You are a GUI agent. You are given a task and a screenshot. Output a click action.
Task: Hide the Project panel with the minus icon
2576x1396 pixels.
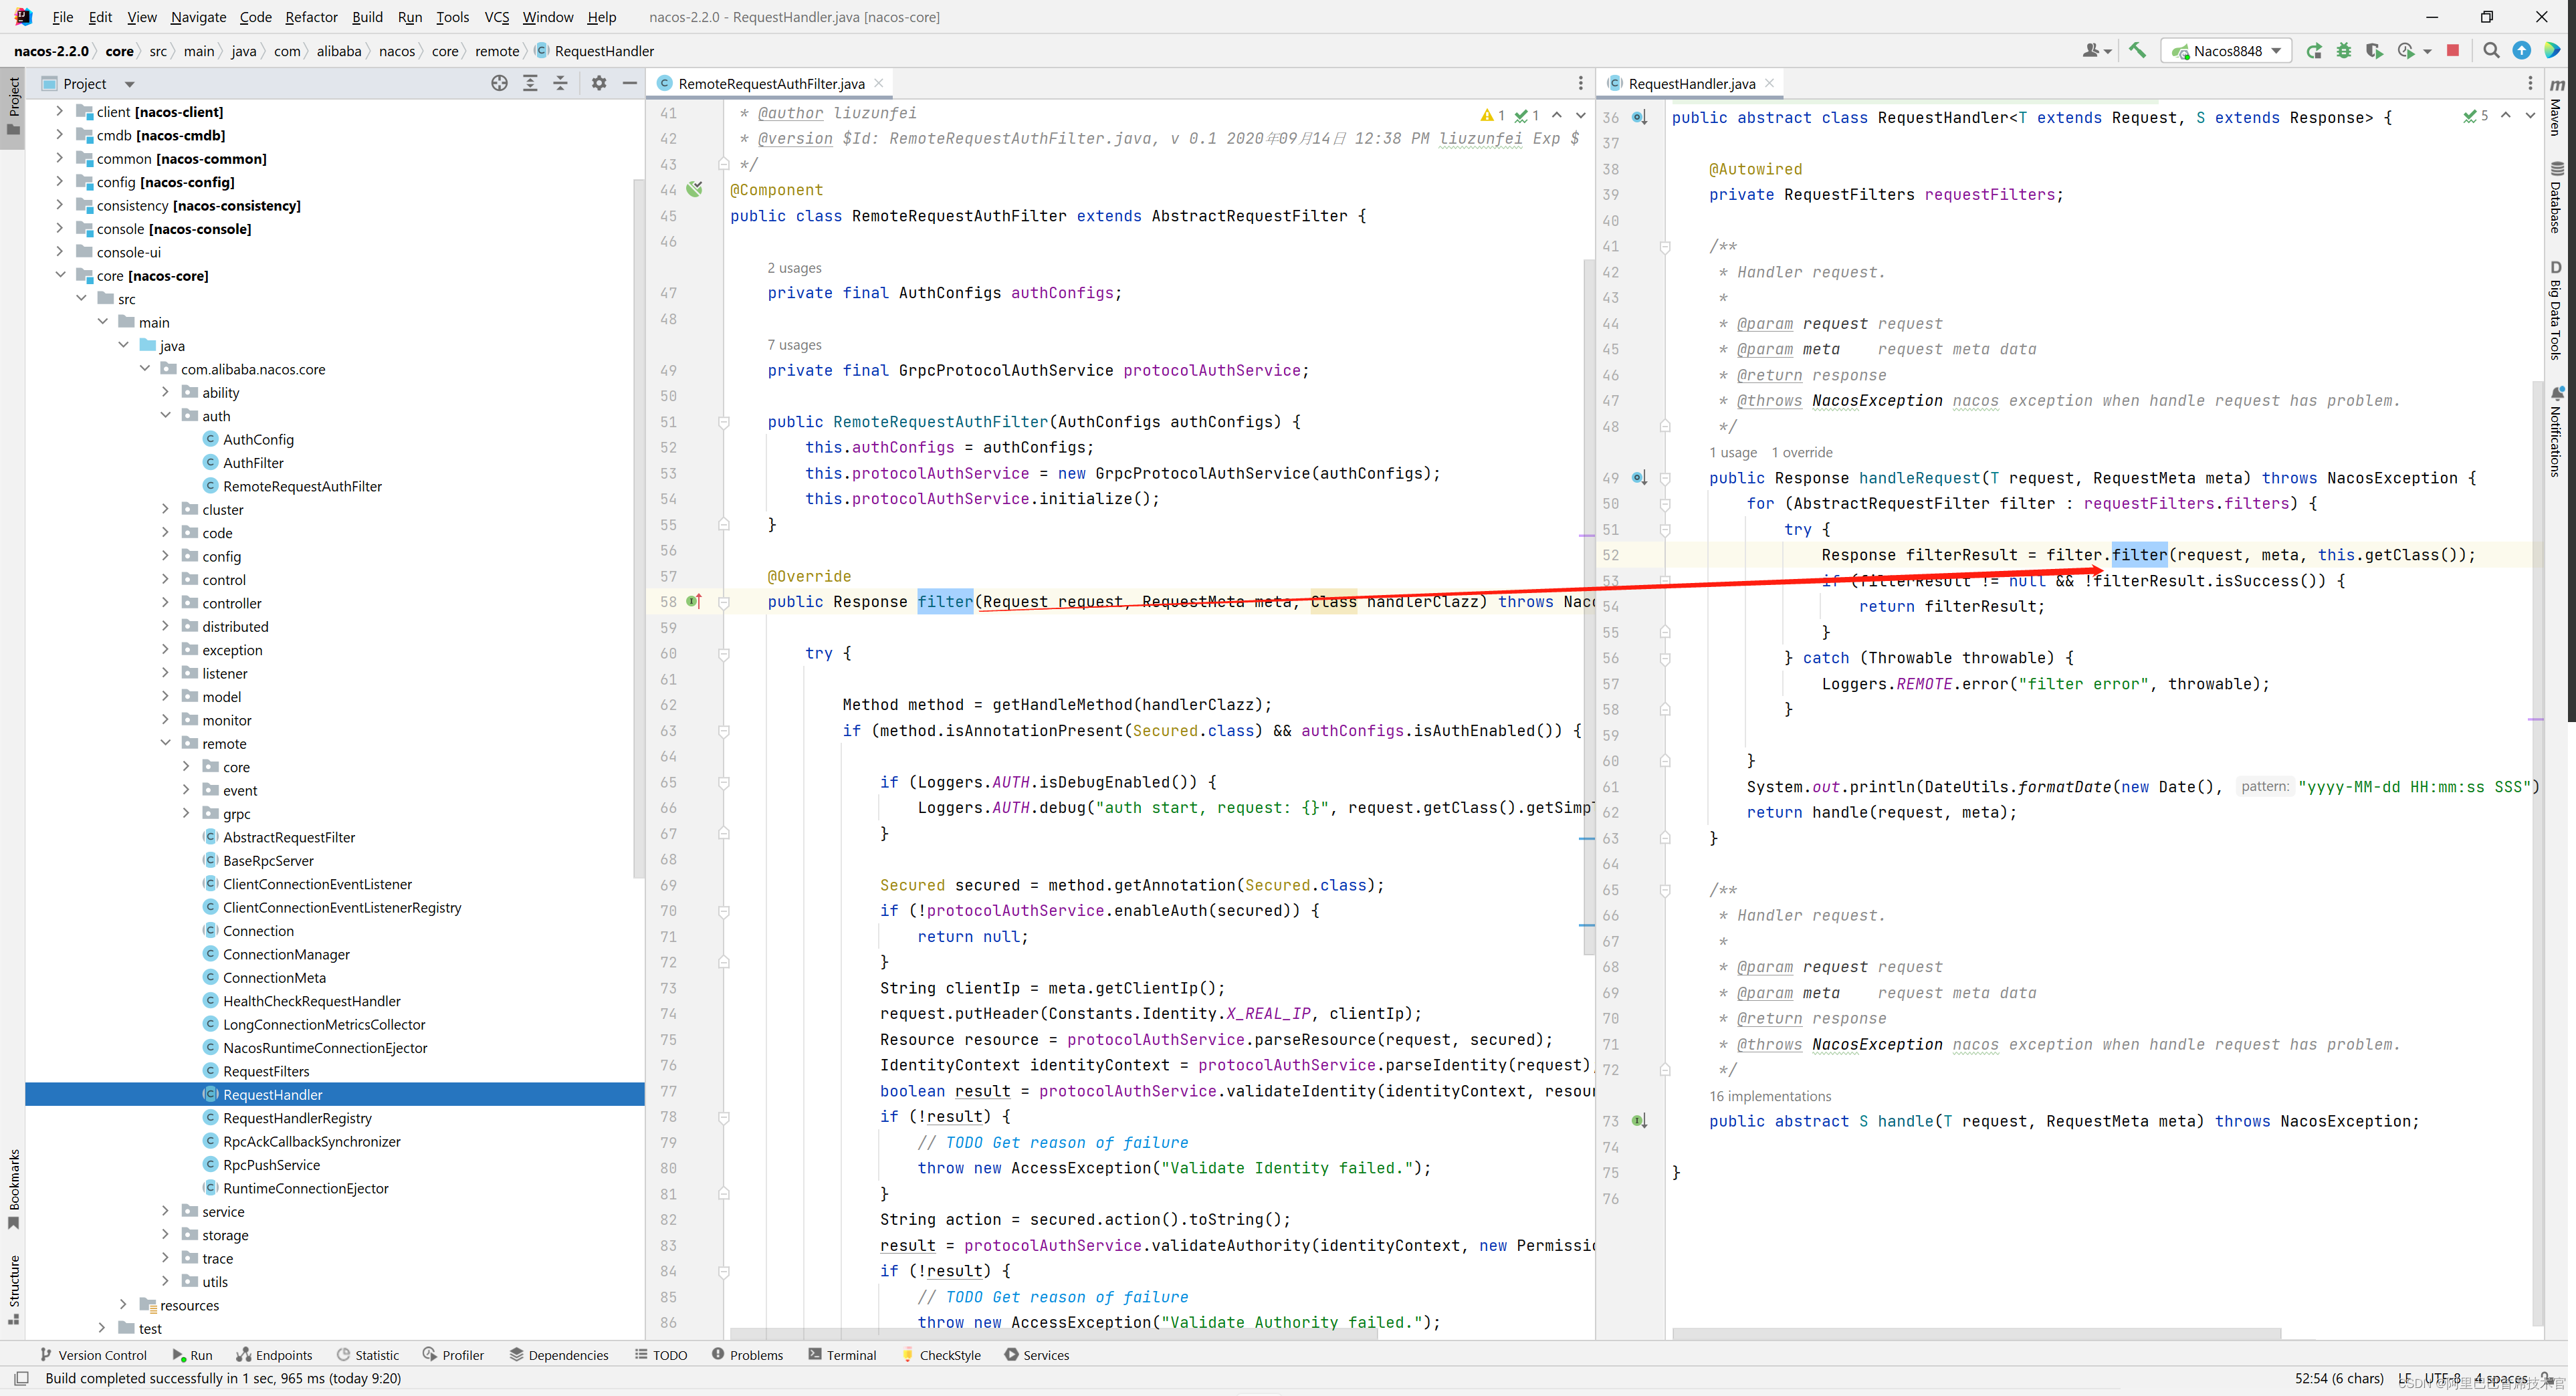[x=629, y=83]
